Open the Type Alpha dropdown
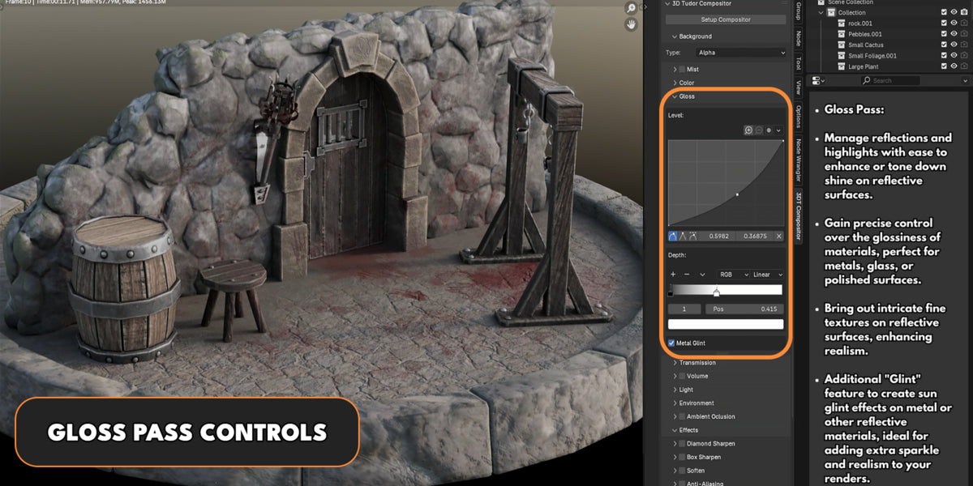 [x=741, y=53]
